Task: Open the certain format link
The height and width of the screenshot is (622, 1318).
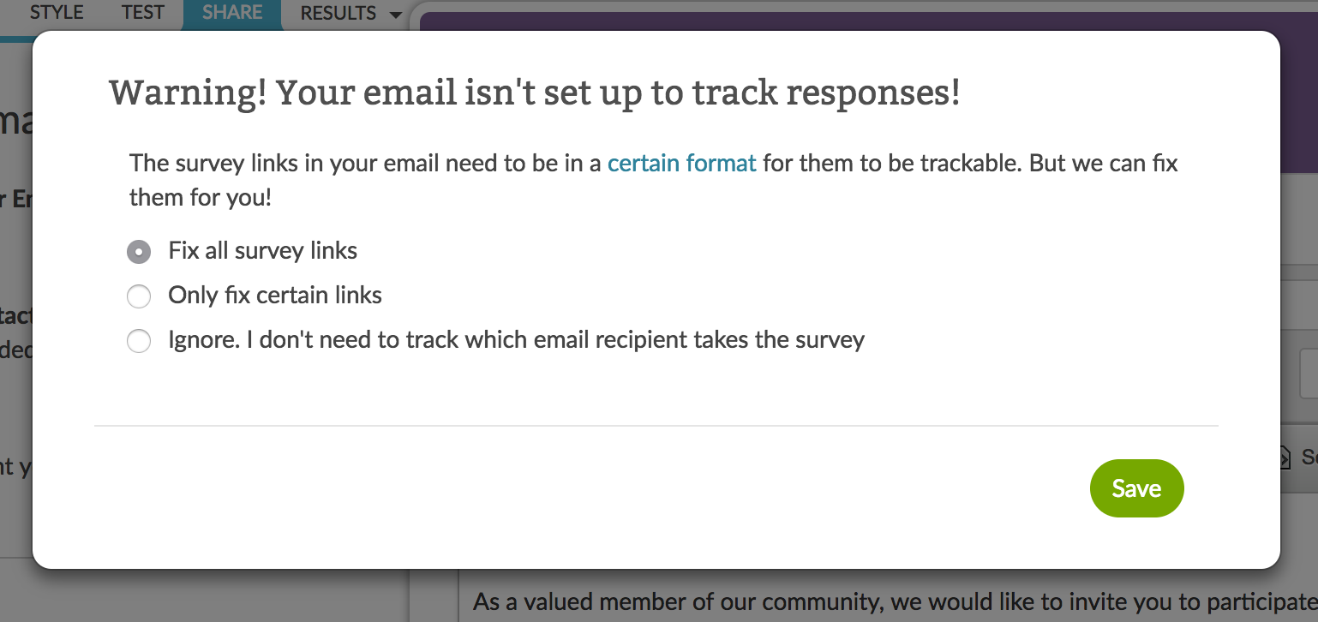Action: click(x=682, y=163)
